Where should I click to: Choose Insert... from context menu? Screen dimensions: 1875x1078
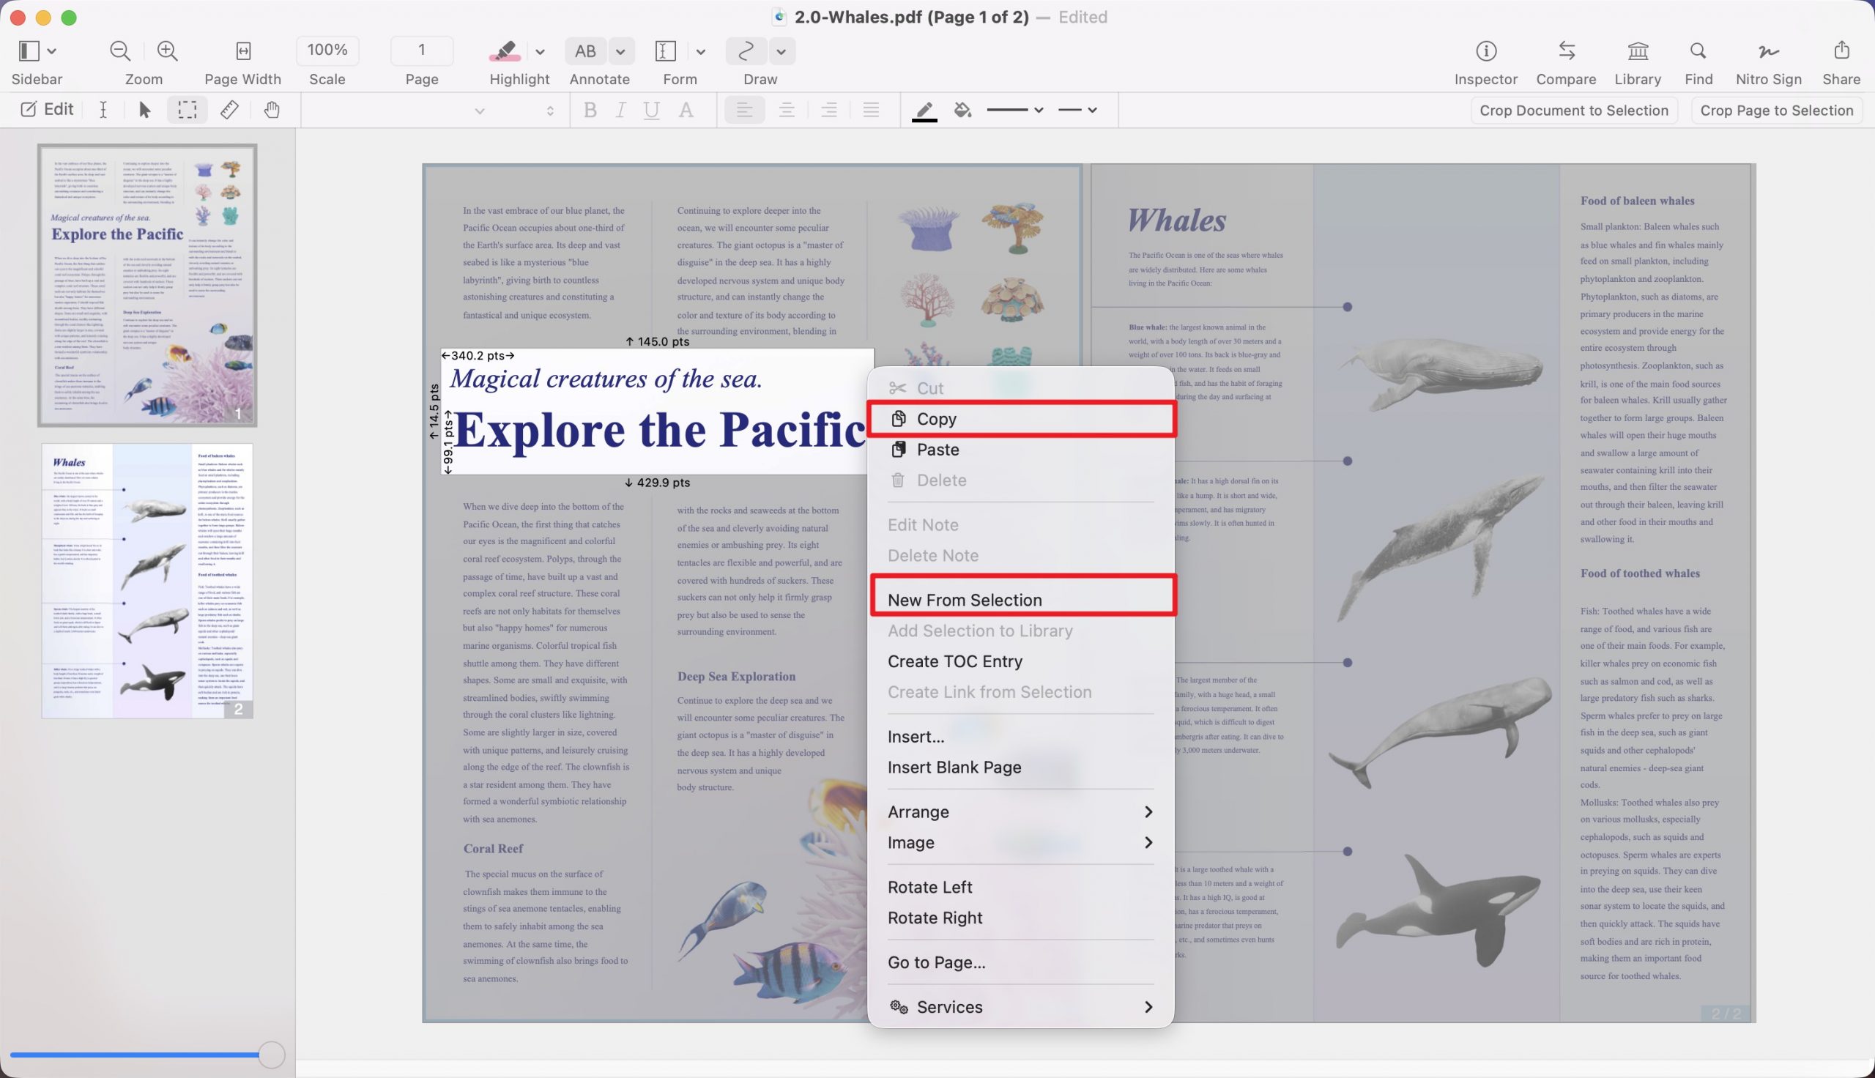[x=1021, y=737]
